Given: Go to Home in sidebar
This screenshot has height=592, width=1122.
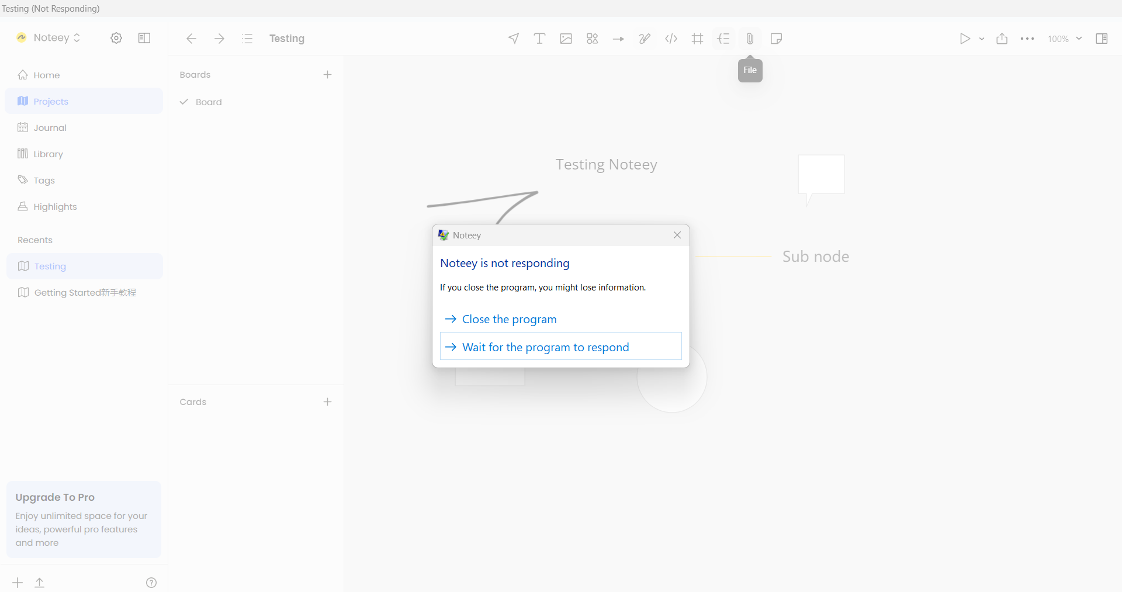Looking at the screenshot, I should coord(84,75).
